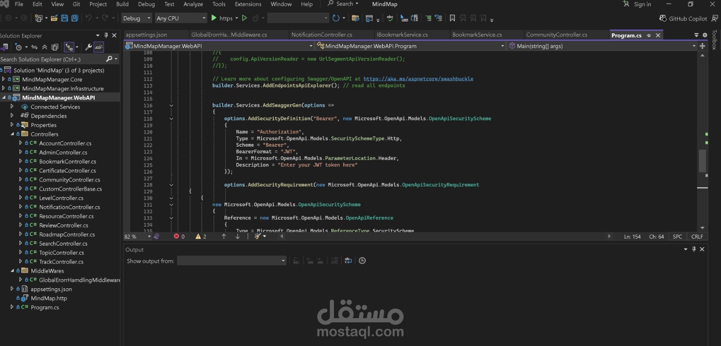The height and width of the screenshot is (346, 721).
Task: Click the editor vertical scrollbar thumb
Action: tap(703, 161)
